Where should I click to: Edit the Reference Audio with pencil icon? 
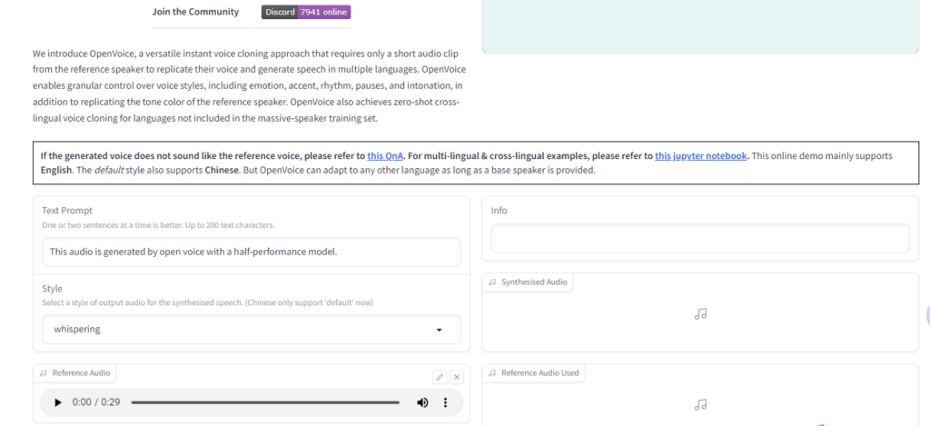coord(440,377)
